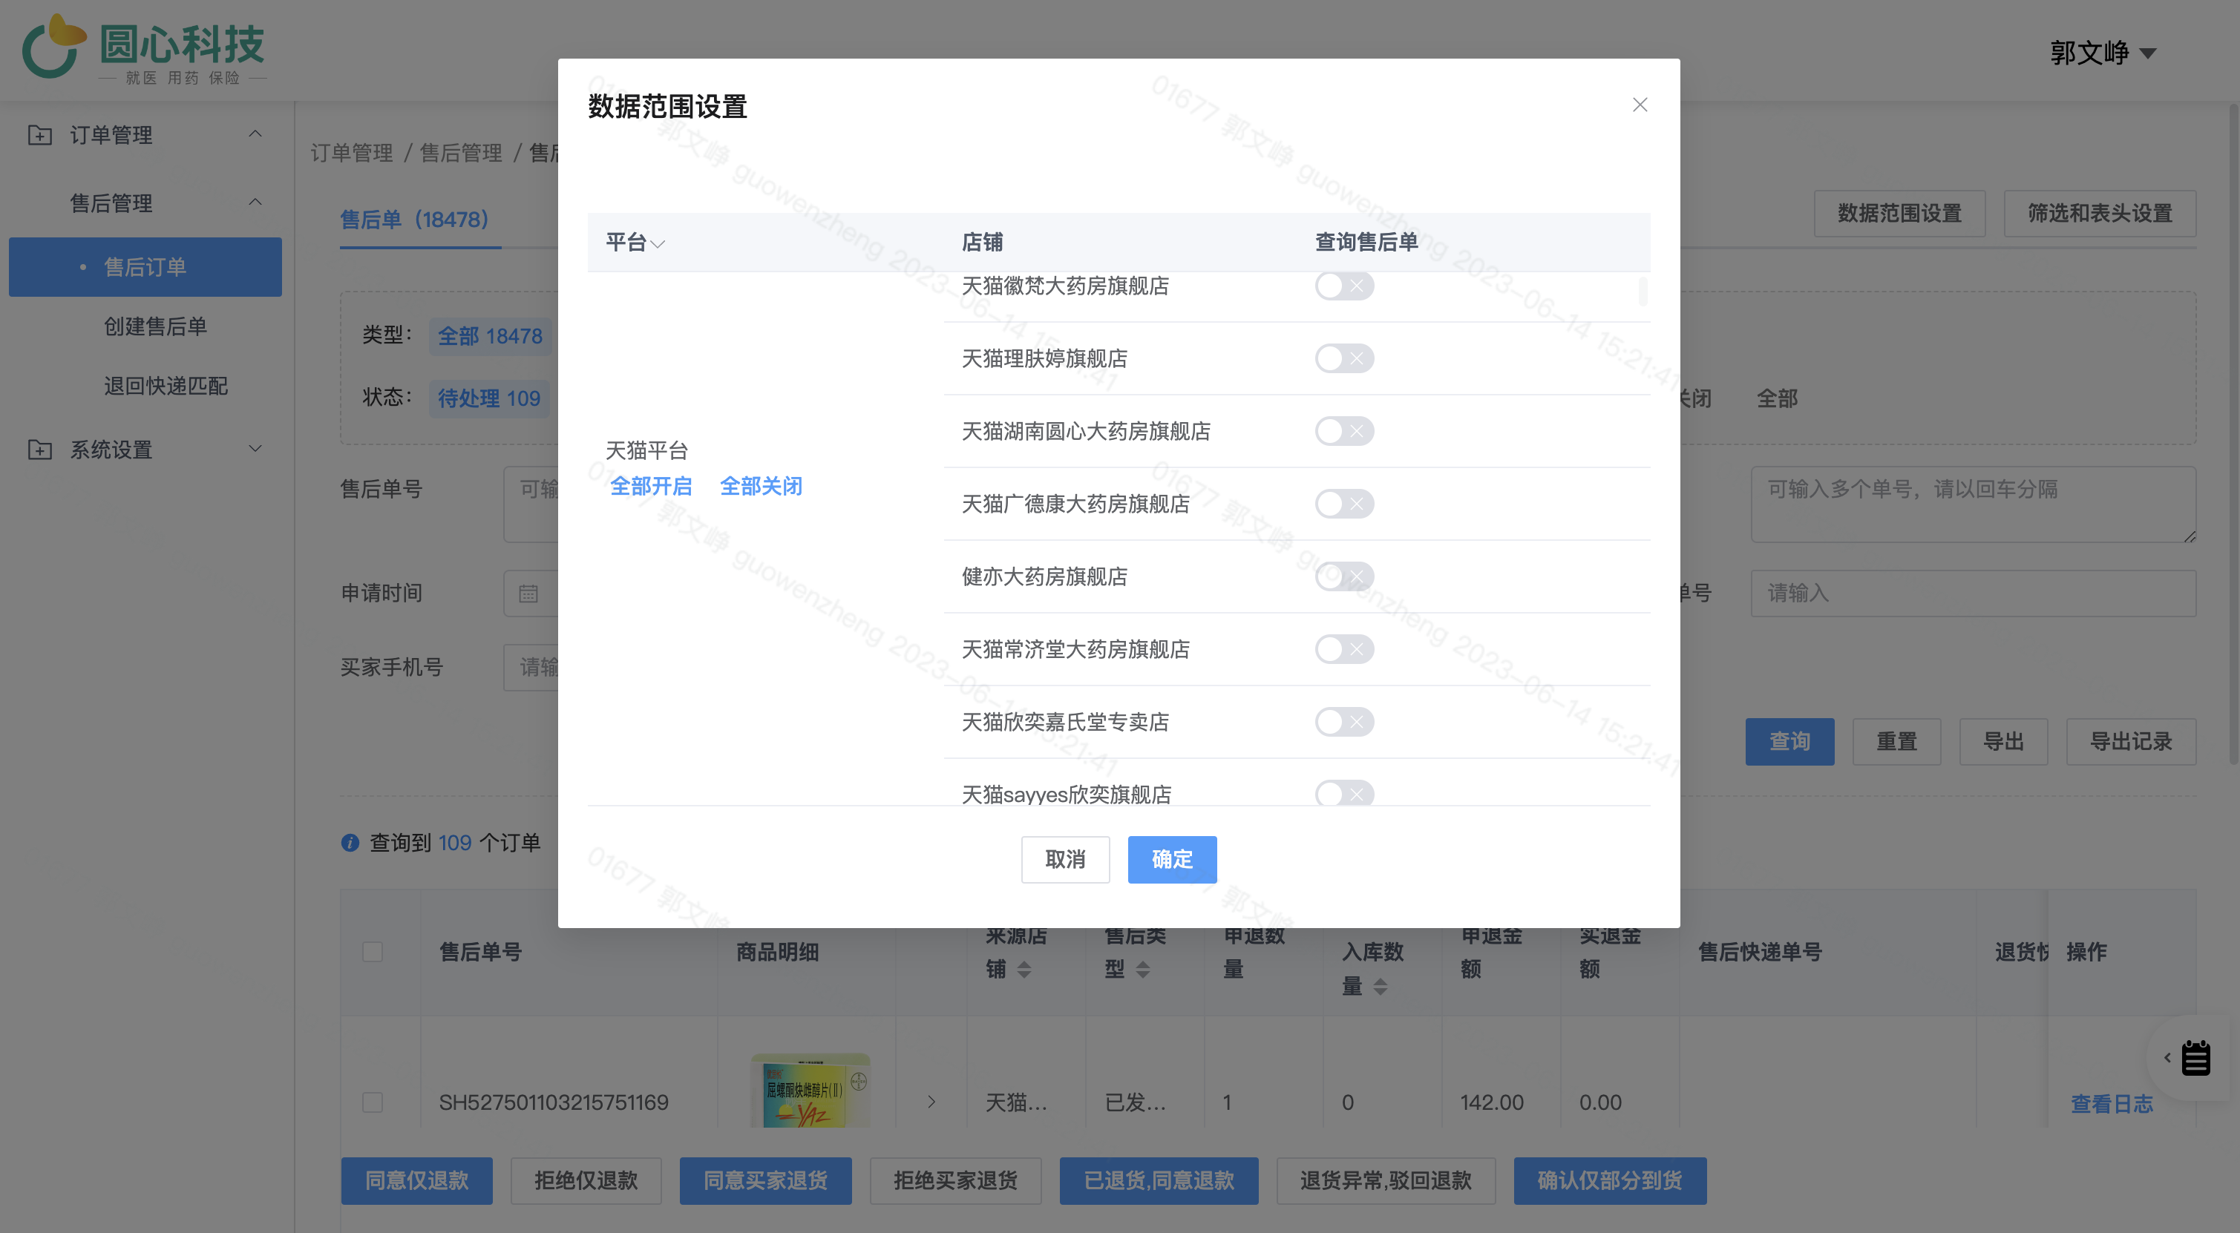Click 全部关闭 for 天猫平台

761,487
